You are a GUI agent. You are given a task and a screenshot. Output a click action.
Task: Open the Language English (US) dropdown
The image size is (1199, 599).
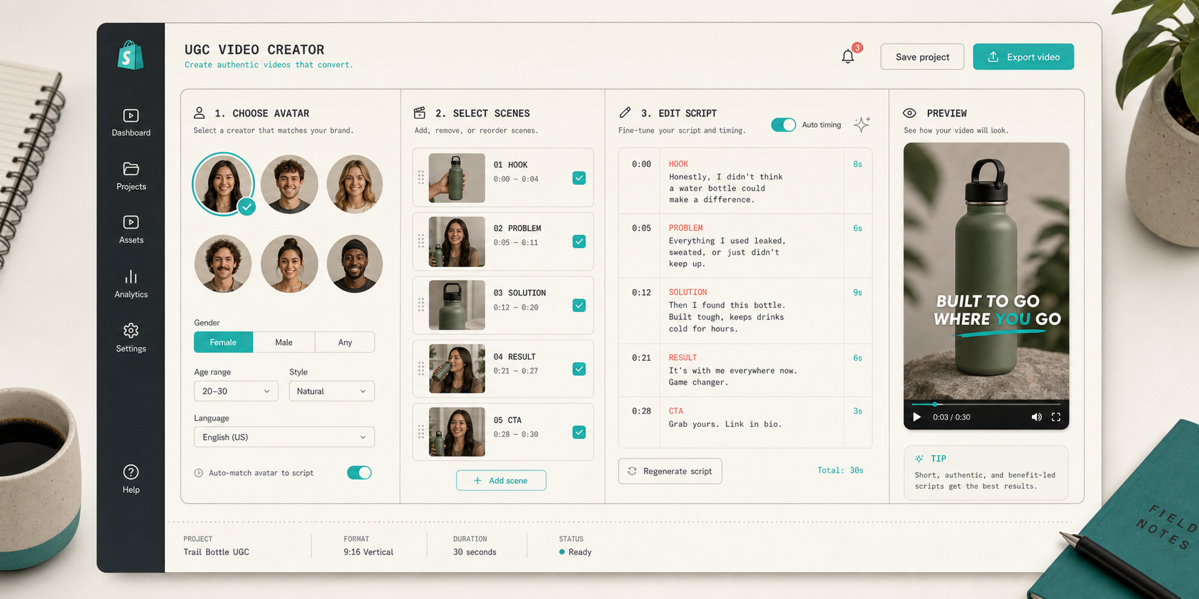tap(284, 437)
